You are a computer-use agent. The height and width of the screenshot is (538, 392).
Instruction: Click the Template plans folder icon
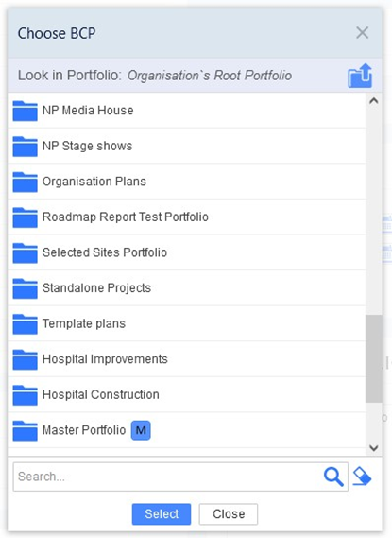[25, 323]
